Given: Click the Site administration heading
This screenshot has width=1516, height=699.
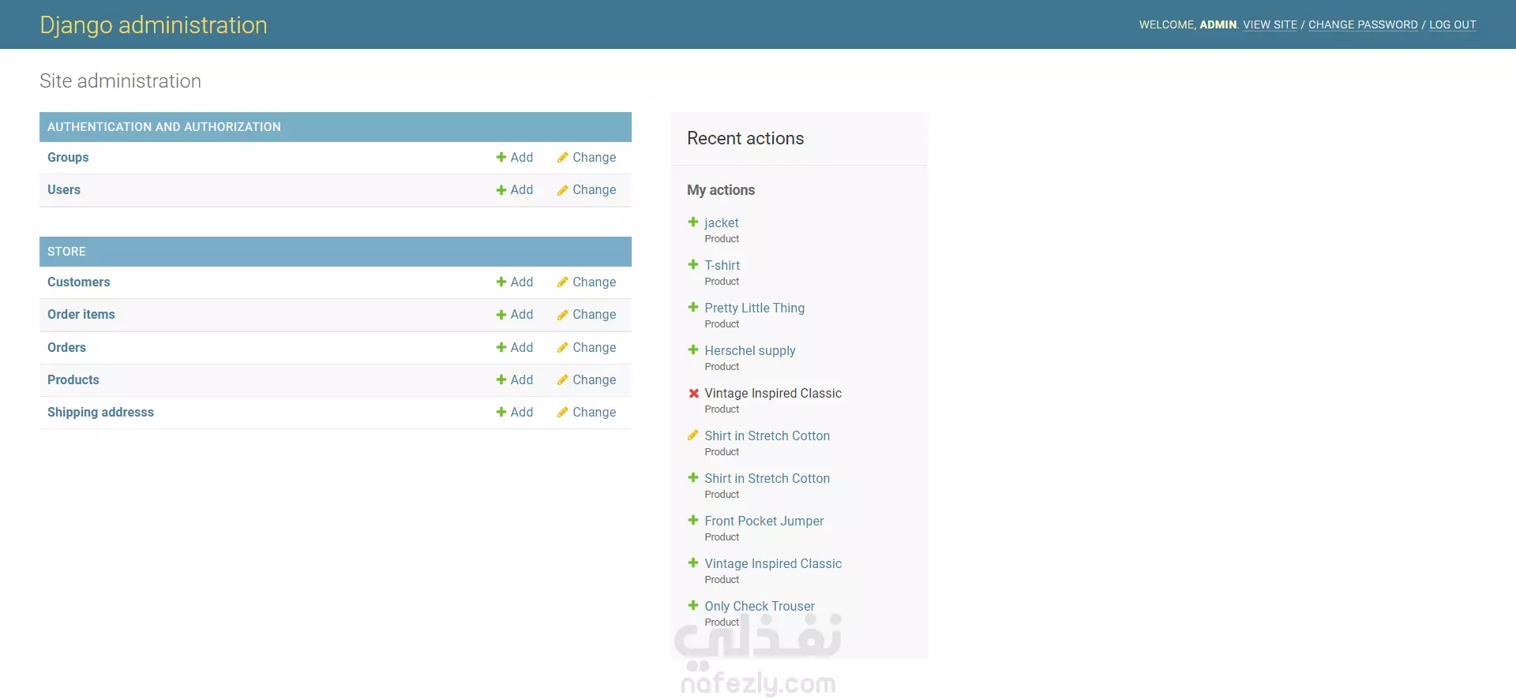Looking at the screenshot, I should point(120,80).
